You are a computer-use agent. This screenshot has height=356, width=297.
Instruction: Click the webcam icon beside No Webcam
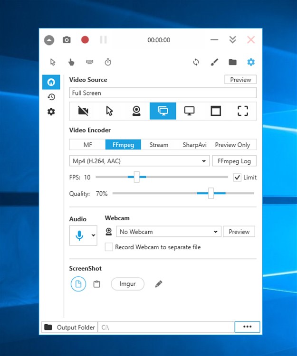click(x=109, y=232)
